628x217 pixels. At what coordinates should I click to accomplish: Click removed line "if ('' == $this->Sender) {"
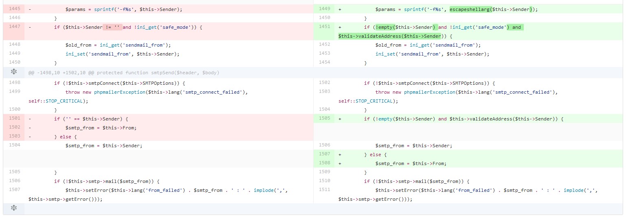(91, 119)
